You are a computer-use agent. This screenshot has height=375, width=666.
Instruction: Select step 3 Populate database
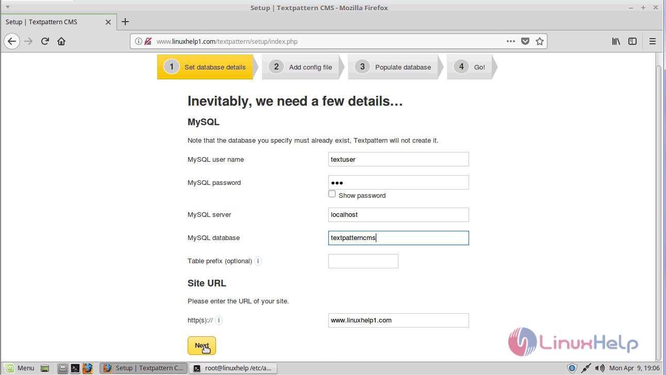click(394, 67)
